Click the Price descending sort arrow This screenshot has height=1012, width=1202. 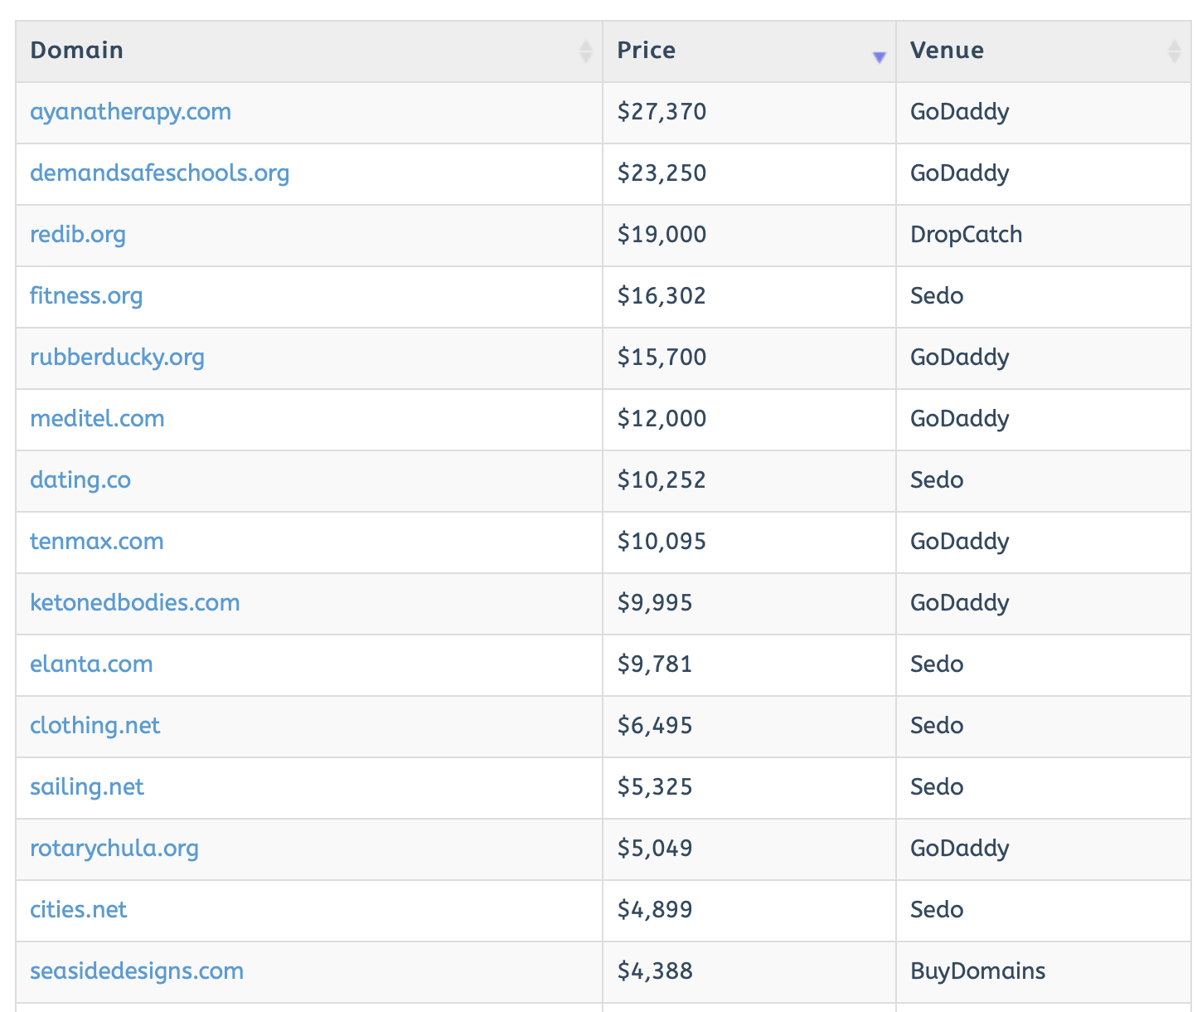pos(879,57)
